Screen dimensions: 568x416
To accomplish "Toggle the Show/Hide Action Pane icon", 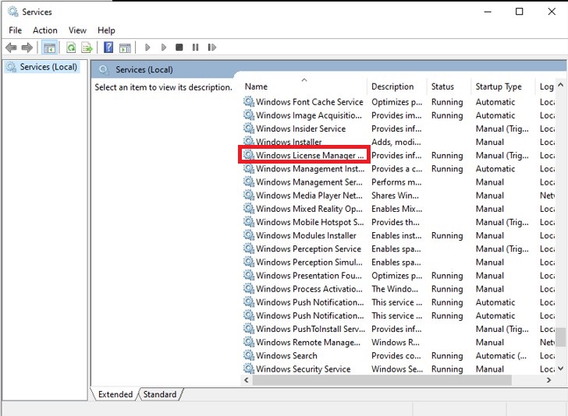I will (x=125, y=48).
